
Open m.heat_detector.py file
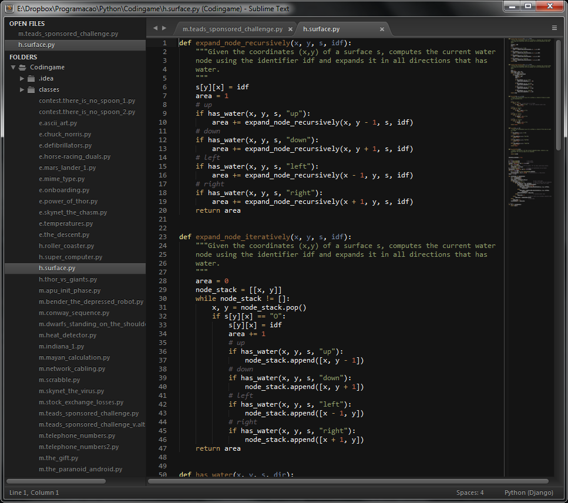[x=68, y=335]
